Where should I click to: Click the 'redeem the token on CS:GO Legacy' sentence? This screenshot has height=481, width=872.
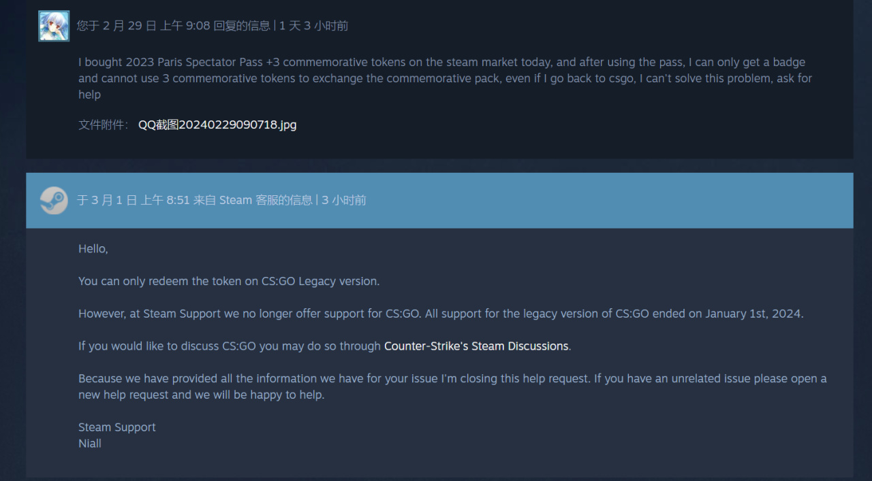(x=229, y=281)
